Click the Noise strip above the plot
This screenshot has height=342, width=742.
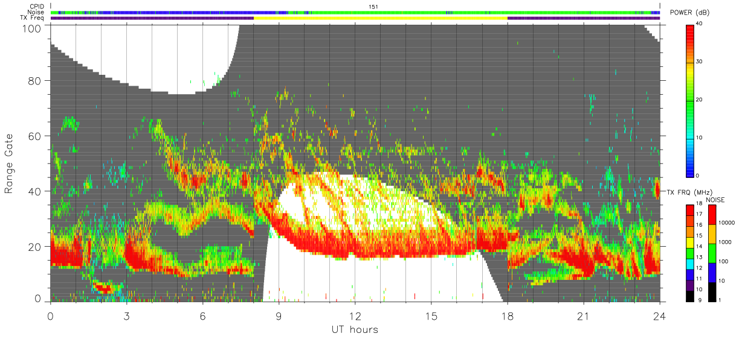tap(355, 12)
